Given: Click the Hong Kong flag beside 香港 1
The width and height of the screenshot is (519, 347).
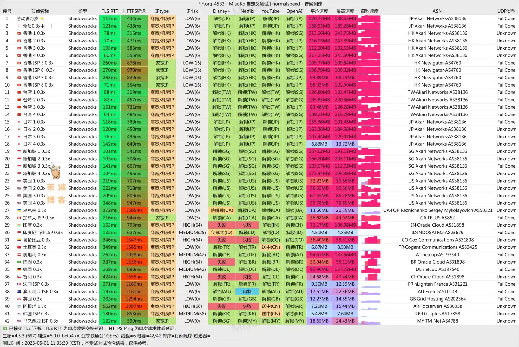Looking at the screenshot, I should click(x=19, y=33).
